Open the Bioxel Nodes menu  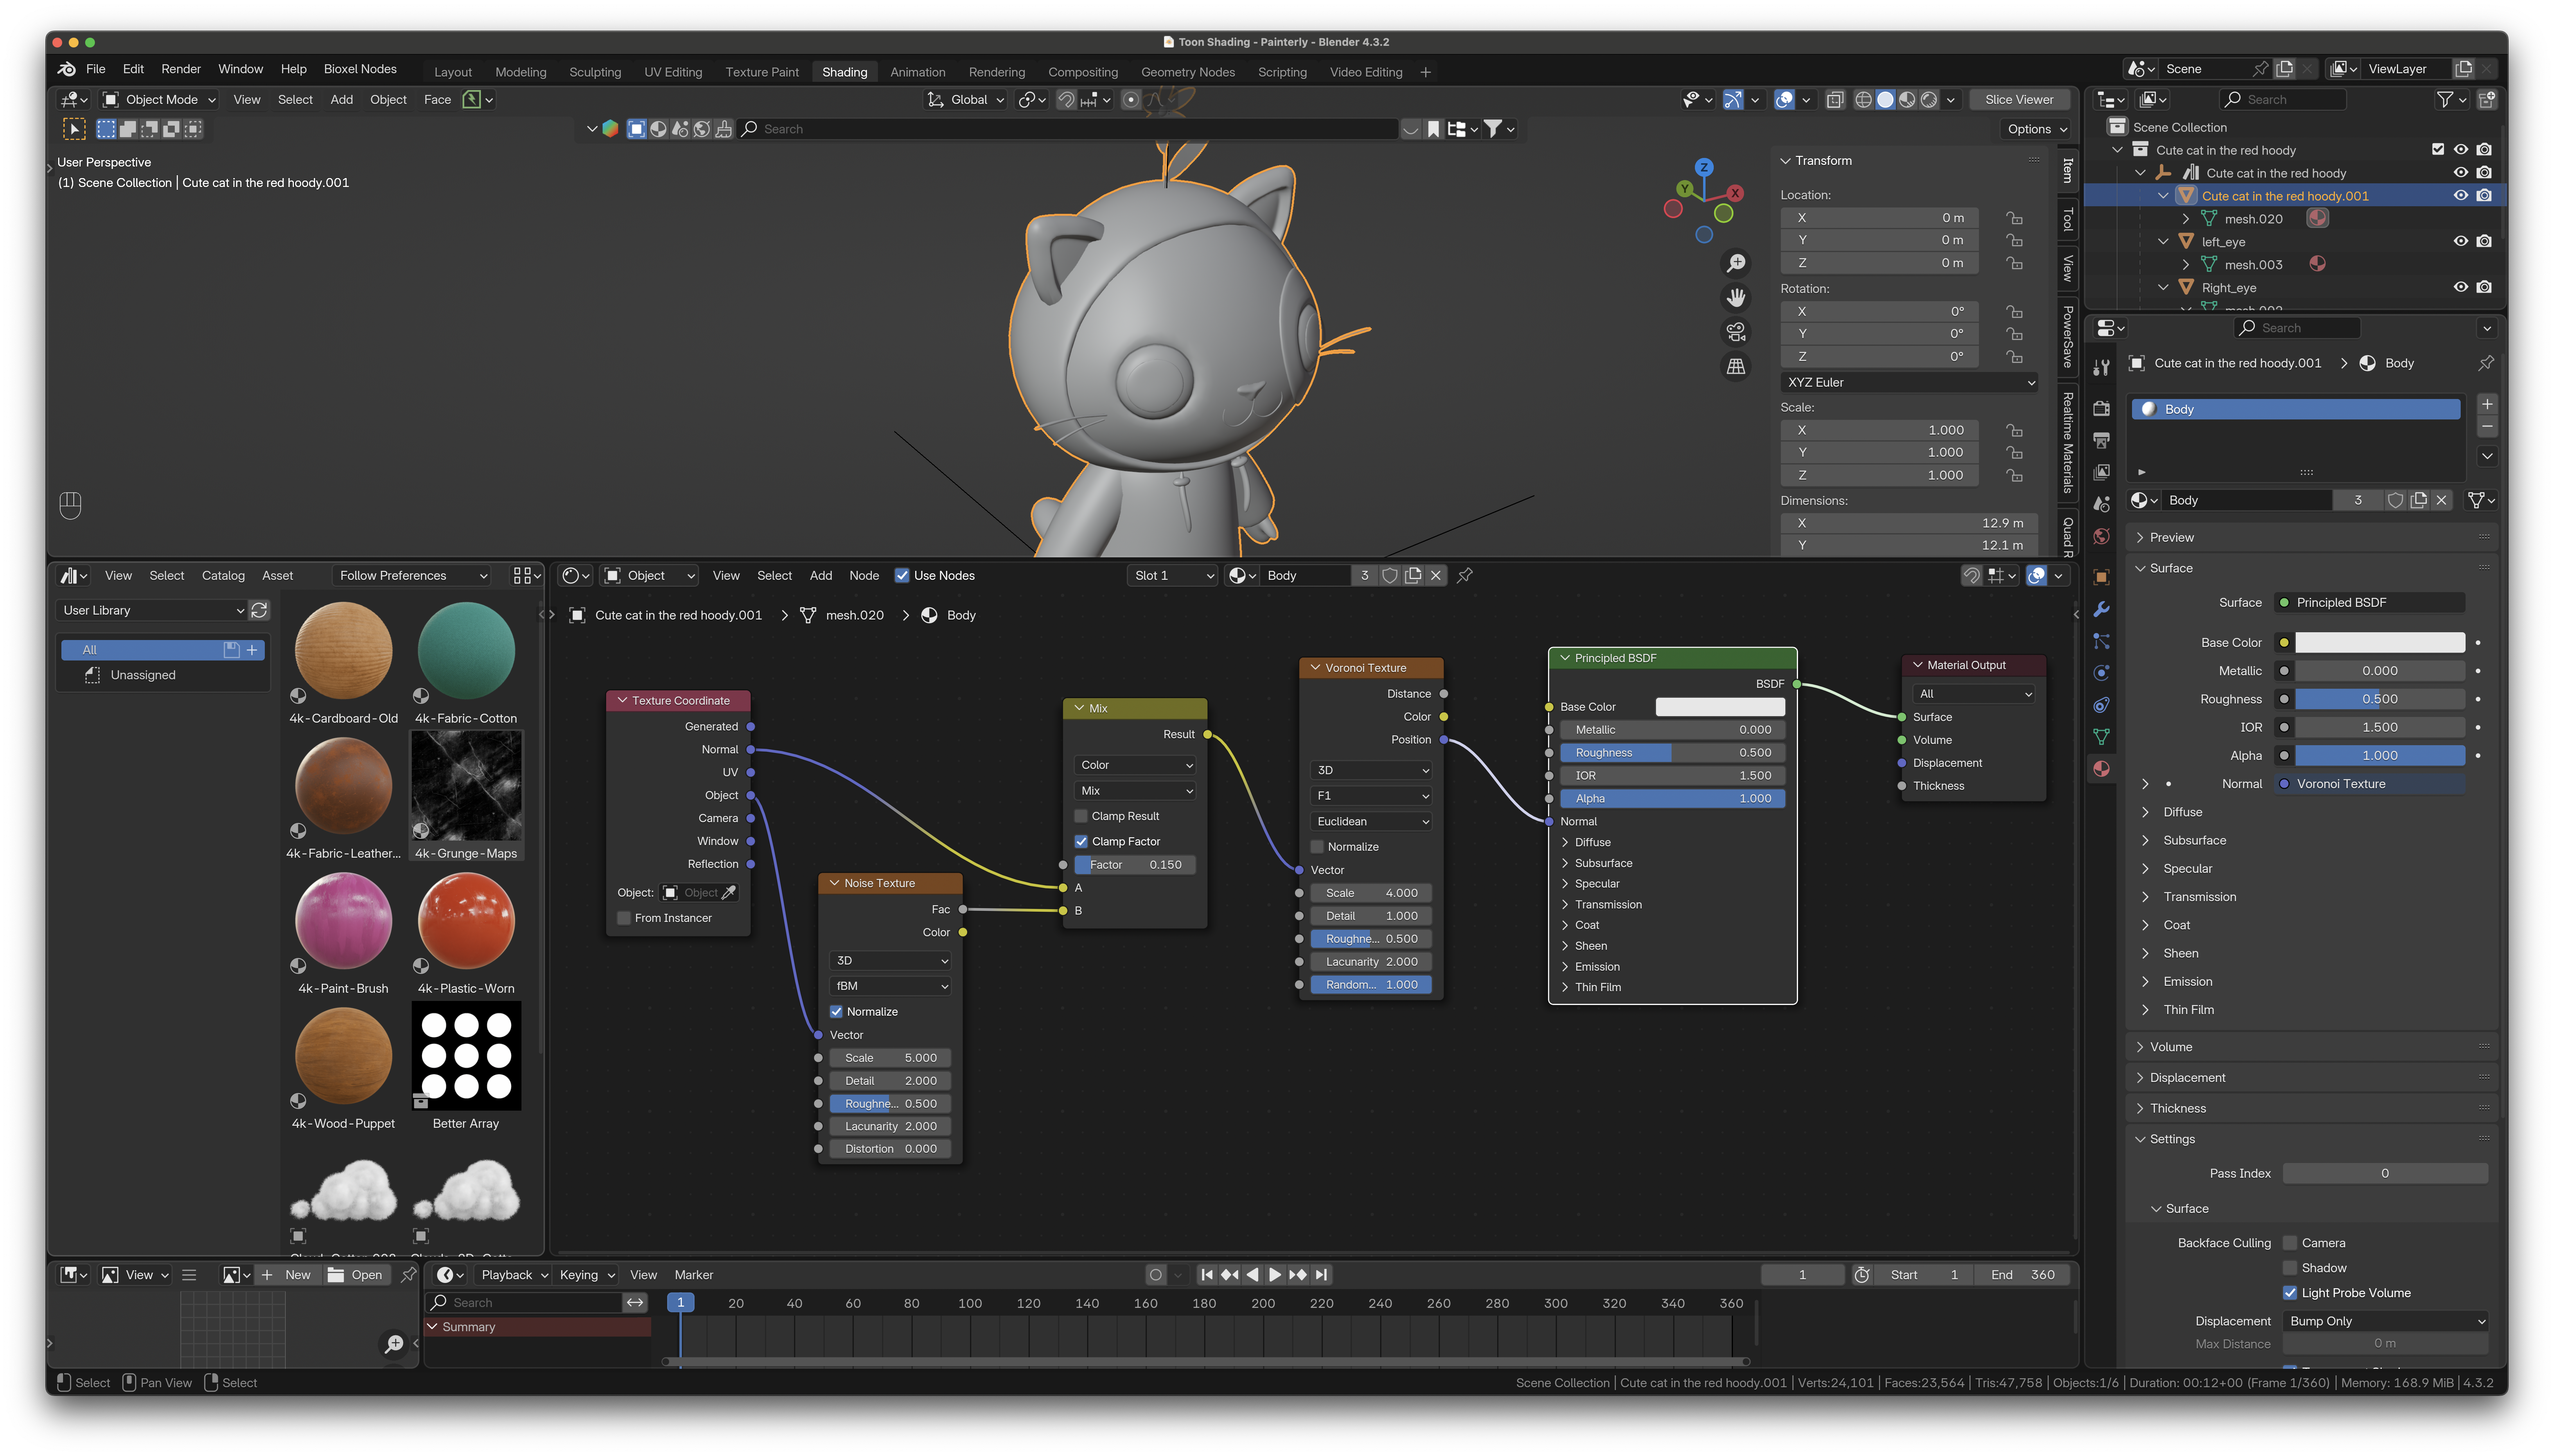click(x=360, y=69)
